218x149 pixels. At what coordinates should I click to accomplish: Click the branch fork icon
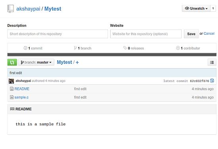click(75, 48)
